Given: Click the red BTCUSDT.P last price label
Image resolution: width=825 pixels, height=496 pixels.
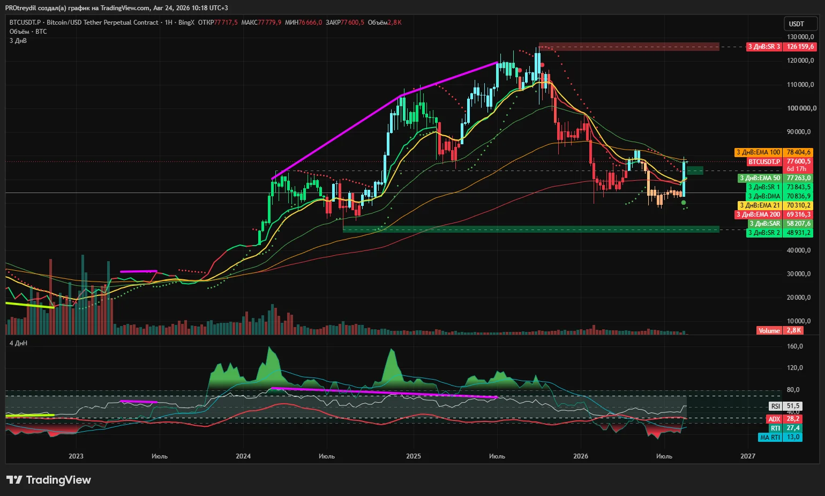Looking at the screenshot, I should [x=764, y=161].
